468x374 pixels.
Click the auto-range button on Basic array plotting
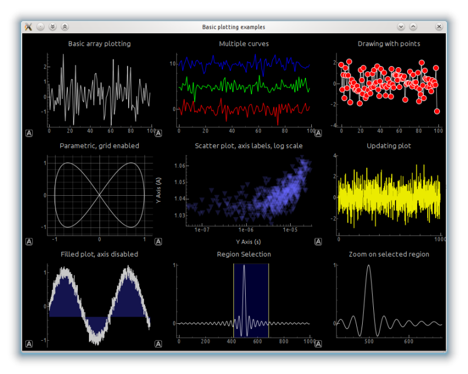coord(29,133)
